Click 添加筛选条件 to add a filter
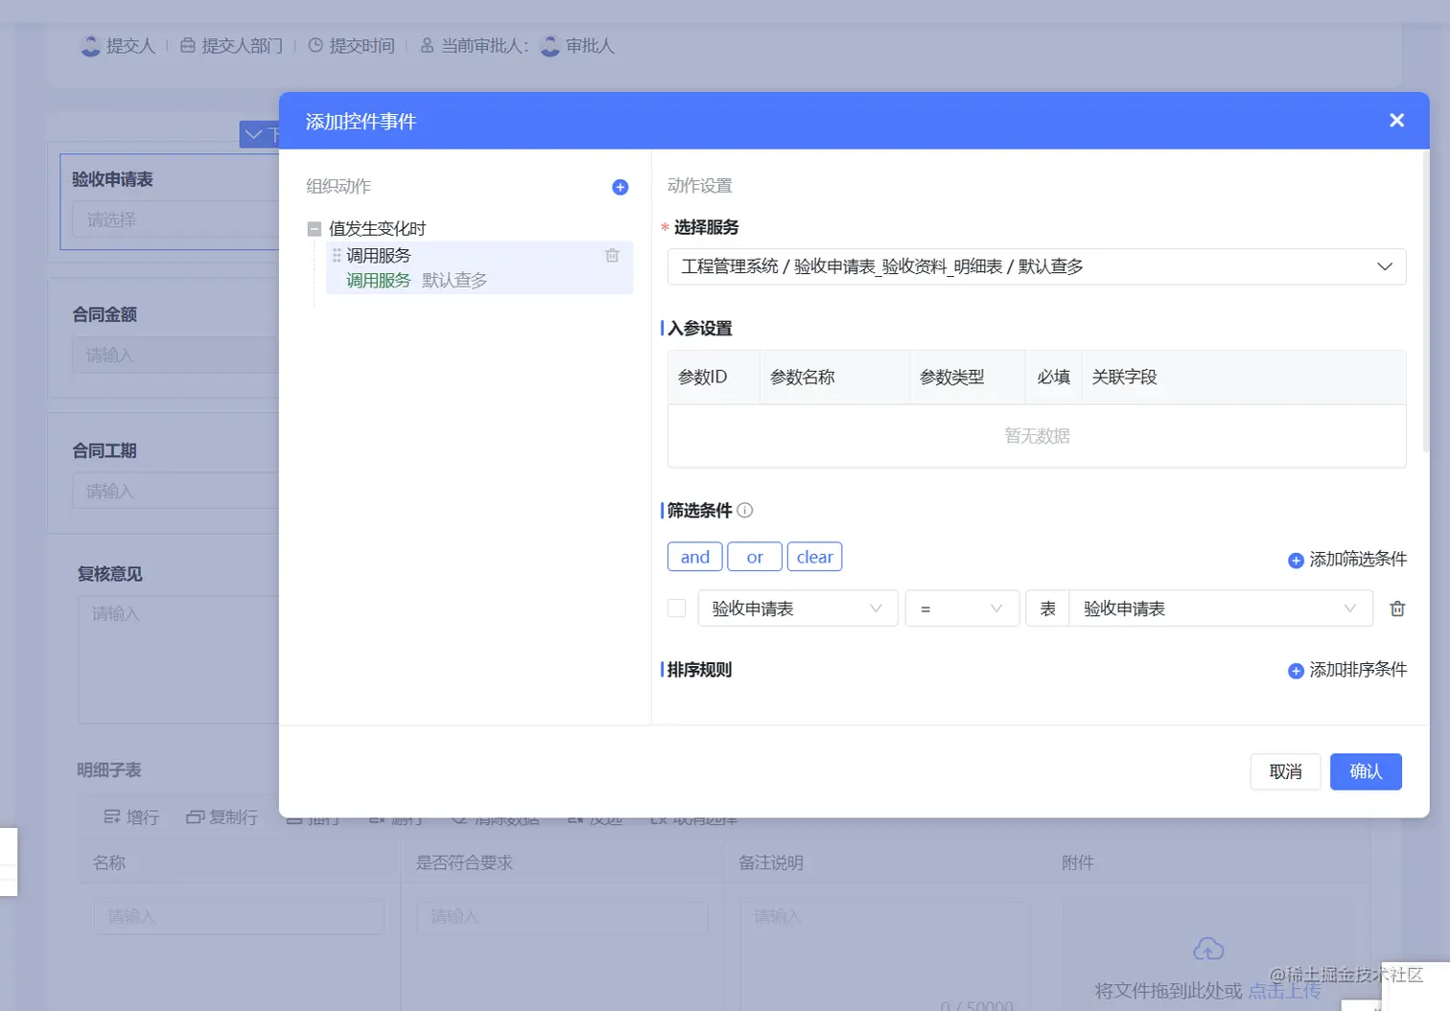Screen dimensions: 1450x1011 1347,560
